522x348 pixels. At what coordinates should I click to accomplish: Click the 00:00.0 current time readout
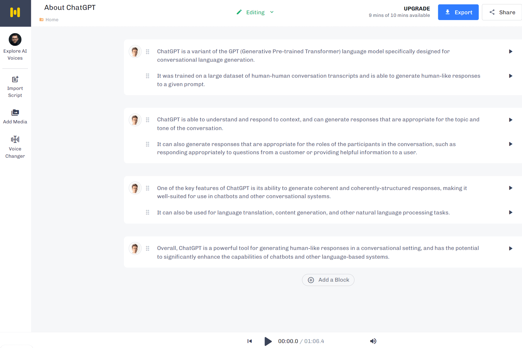[288, 341]
